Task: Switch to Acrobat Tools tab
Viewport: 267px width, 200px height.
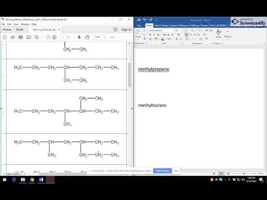Action: click(x=20, y=30)
